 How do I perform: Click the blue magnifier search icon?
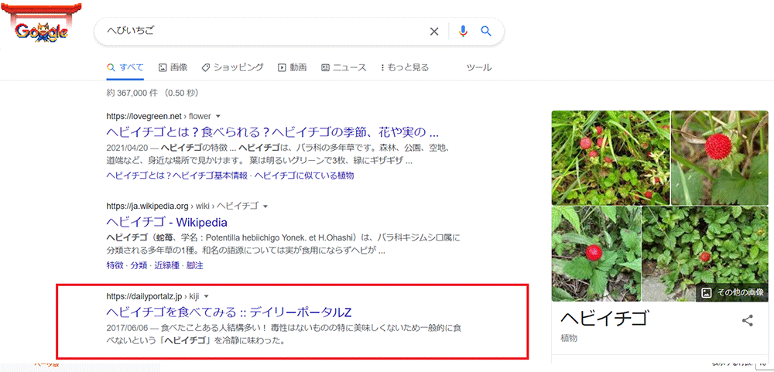[486, 32]
